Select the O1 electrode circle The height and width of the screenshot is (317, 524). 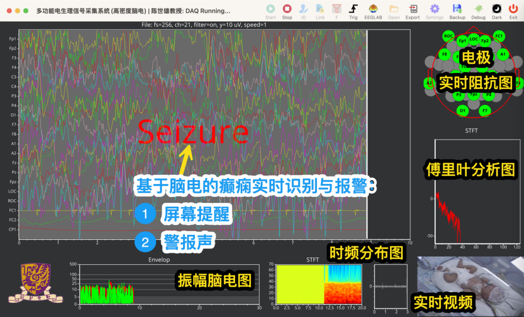(462, 111)
